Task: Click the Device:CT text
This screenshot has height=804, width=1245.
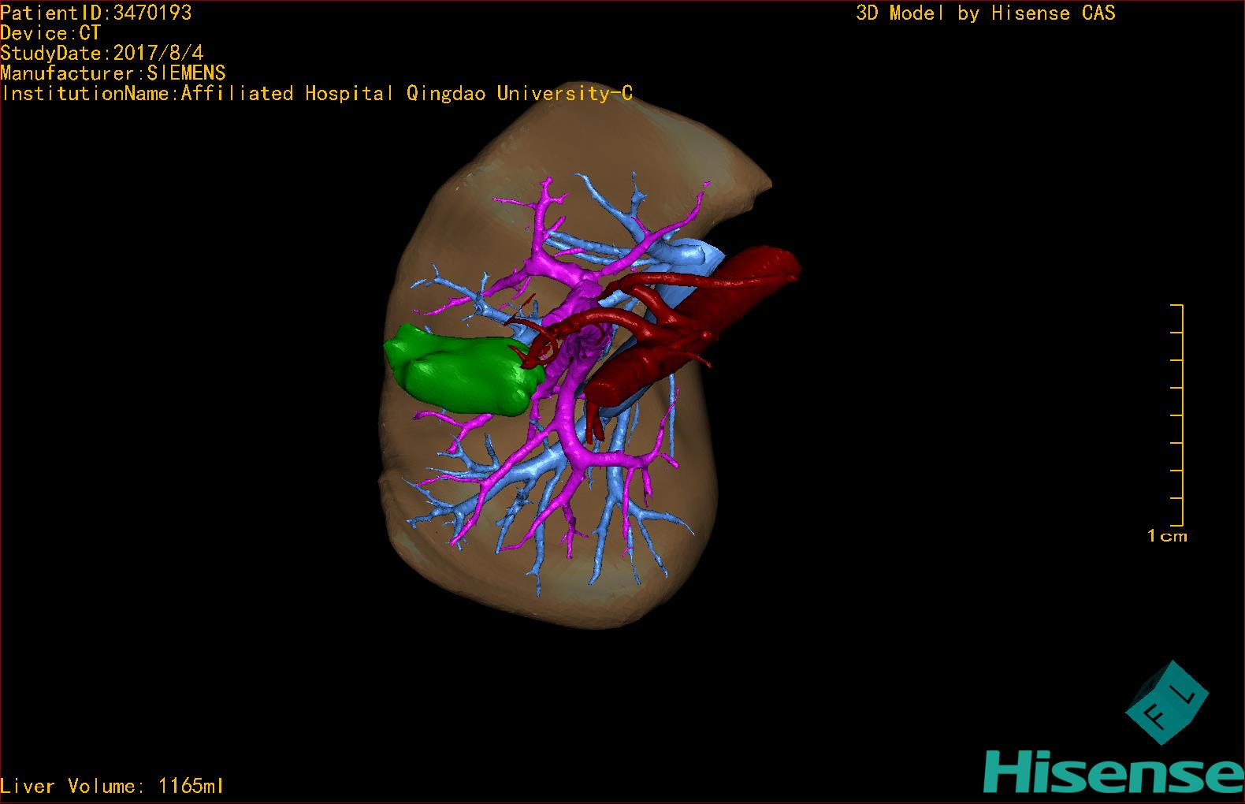Action: [50, 33]
